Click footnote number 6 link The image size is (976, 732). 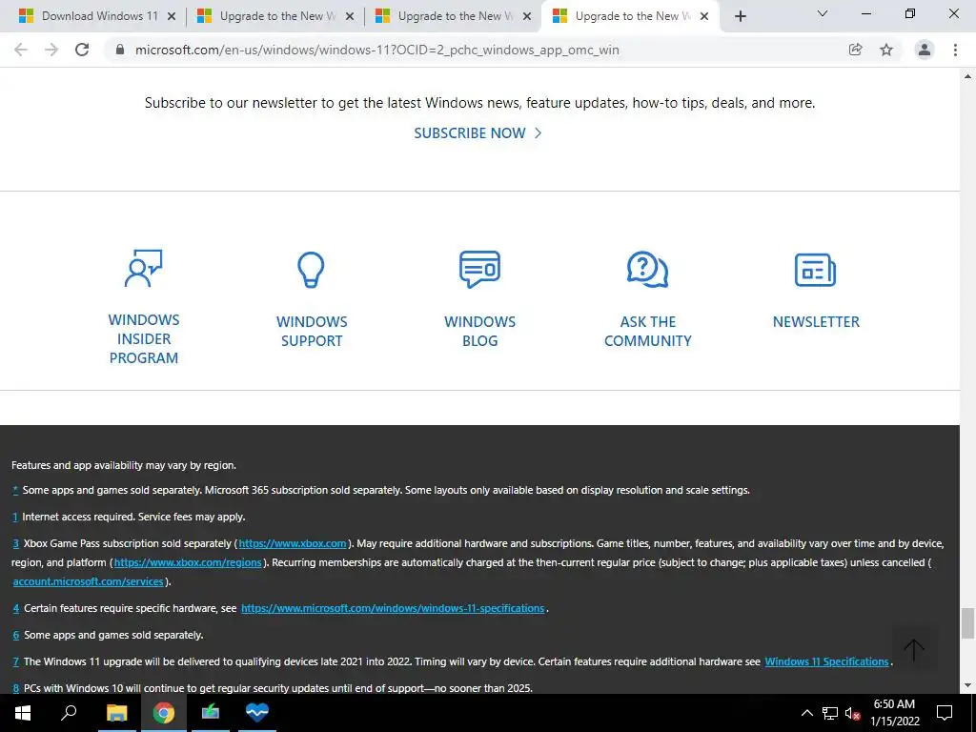point(15,635)
